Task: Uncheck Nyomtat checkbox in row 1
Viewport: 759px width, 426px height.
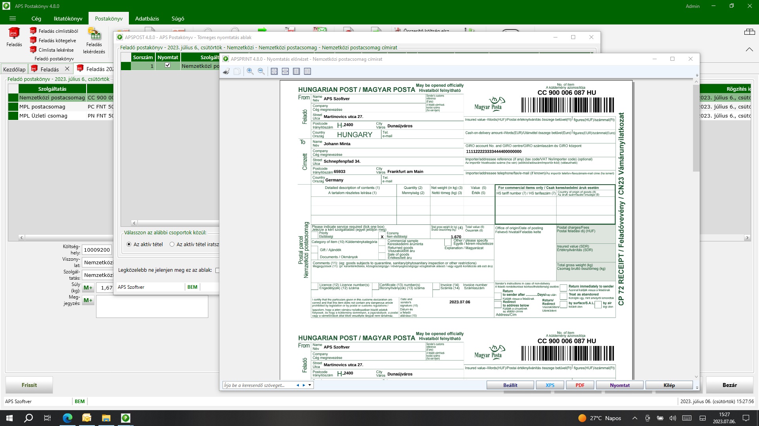Action: pyautogui.click(x=168, y=65)
